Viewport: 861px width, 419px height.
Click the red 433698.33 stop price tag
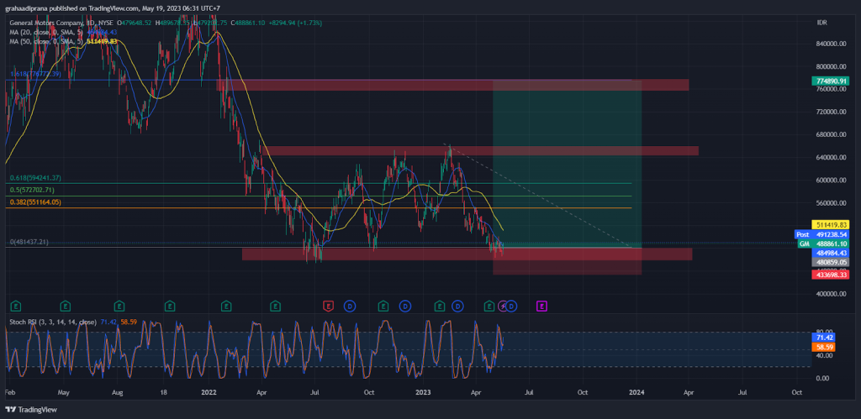pos(830,275)
